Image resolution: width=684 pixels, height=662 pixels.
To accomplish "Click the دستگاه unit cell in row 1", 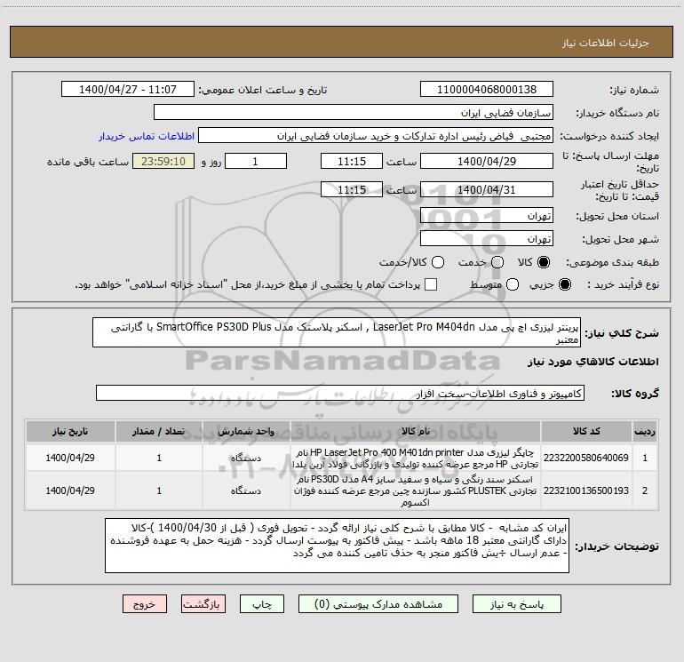I will pyautogui.click(x=246, y=459).
